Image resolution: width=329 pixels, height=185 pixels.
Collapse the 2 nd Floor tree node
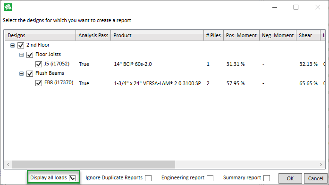(x=12, y=45)
